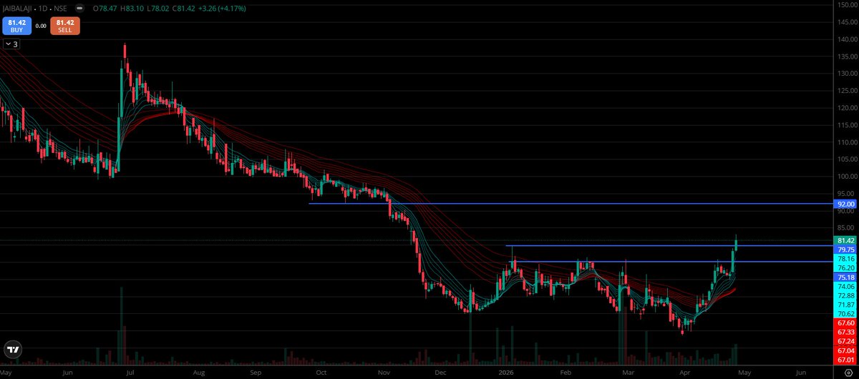
Task: Click the Aug label on time axis
Action: tap(198, 373)
